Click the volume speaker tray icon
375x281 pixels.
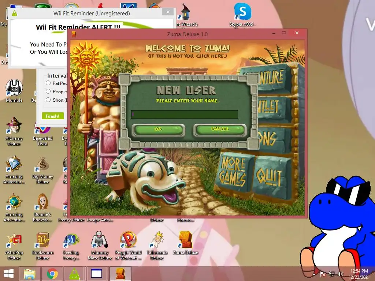tap(341, 274)
